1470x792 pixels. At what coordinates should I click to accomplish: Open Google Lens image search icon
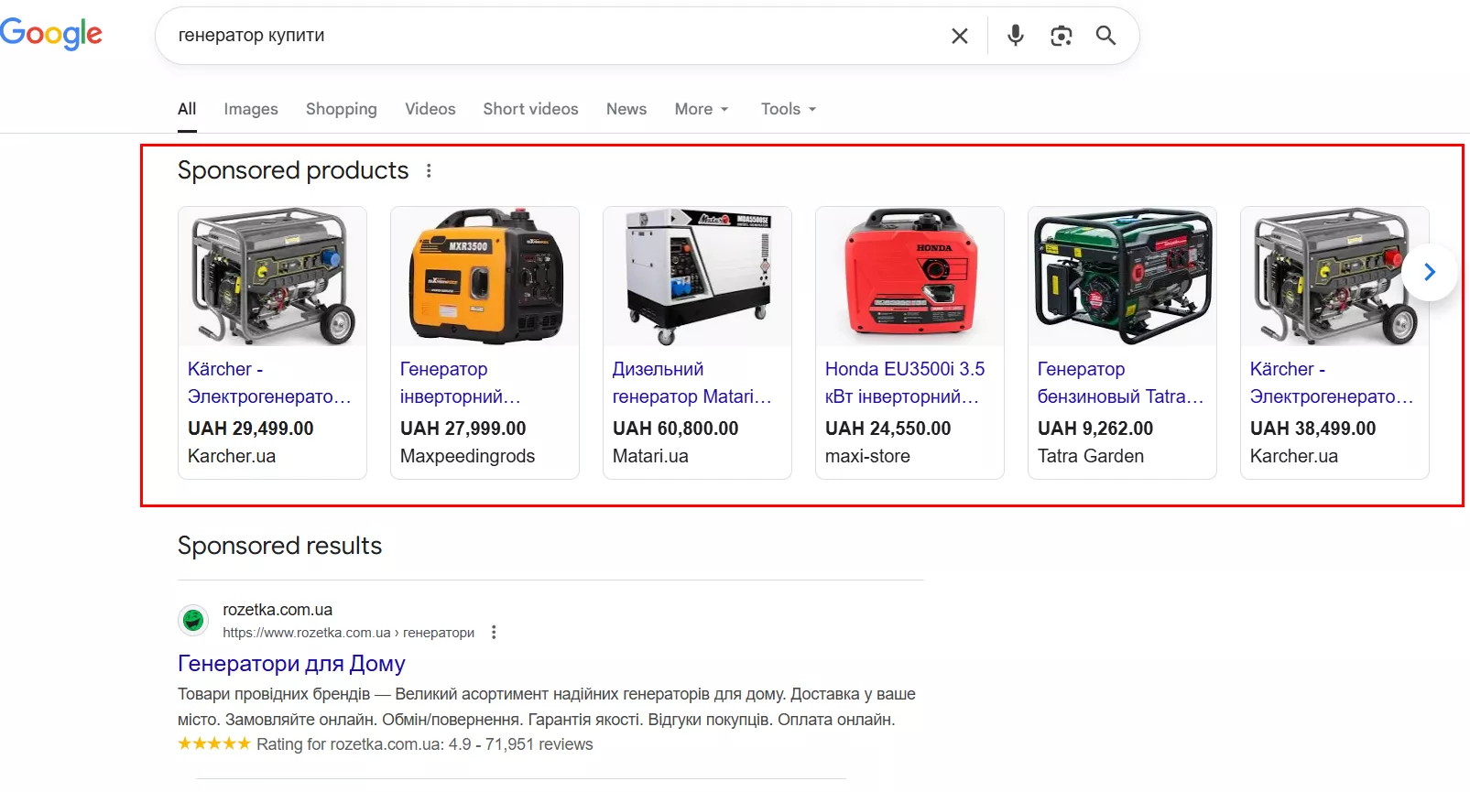point(1061,36)
